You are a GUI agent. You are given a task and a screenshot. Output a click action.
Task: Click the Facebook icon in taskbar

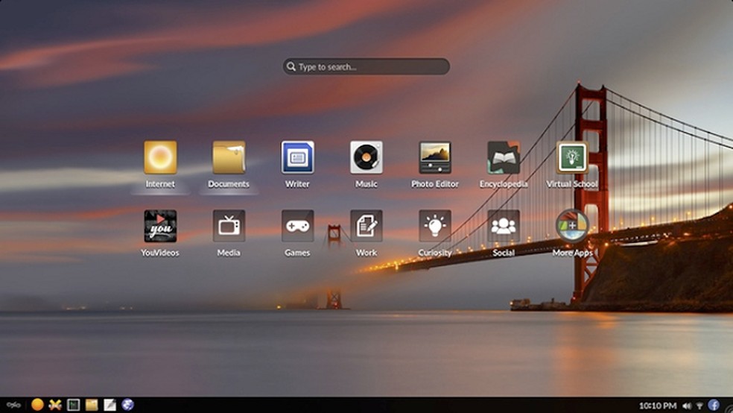click(x=714, y=405)
